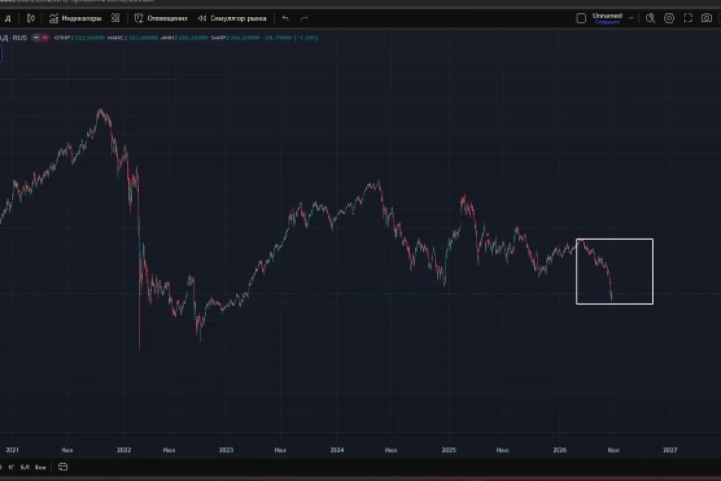This screenshot has width=721, height=481.
Task: Expand the layout management dropdown arrow
Action: [631, 18]
